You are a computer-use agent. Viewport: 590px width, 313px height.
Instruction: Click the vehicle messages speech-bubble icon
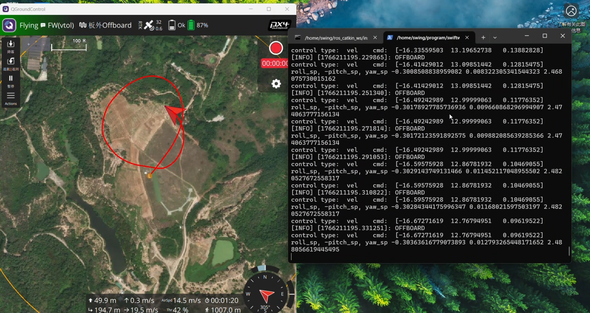tap(43, 25)
